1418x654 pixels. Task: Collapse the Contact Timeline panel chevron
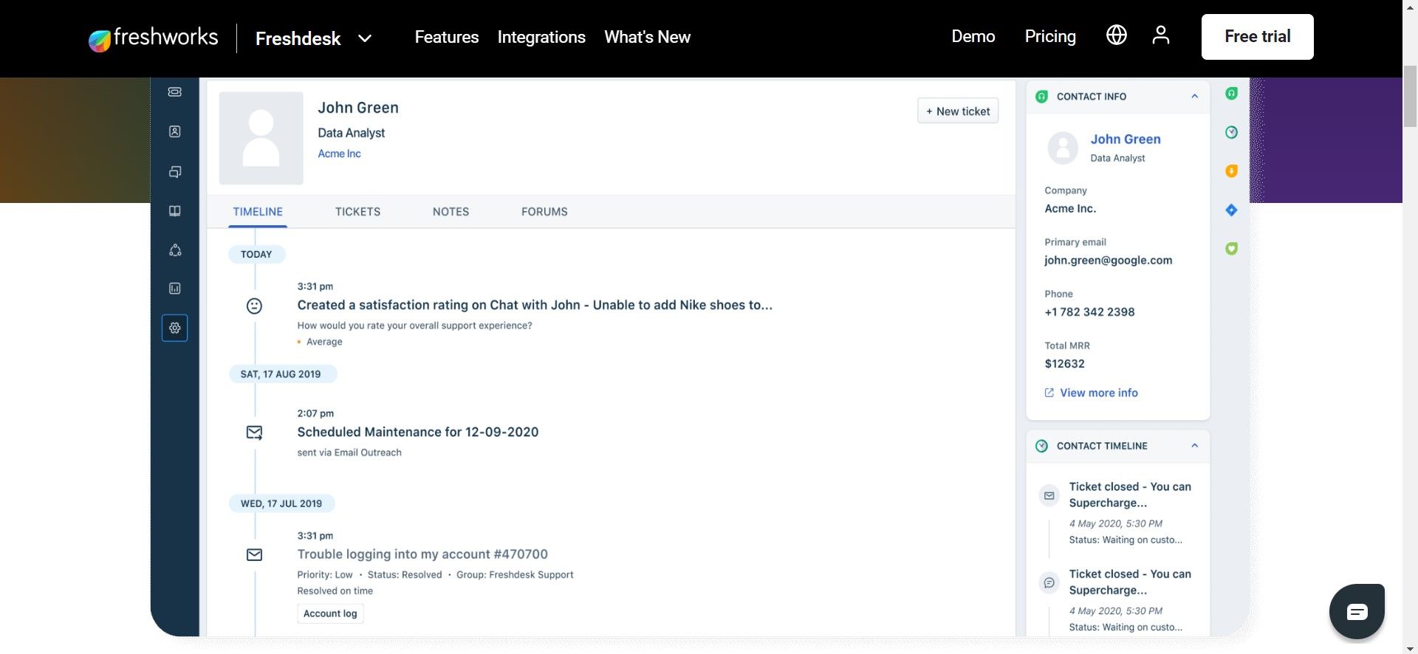pos(1194,446)
